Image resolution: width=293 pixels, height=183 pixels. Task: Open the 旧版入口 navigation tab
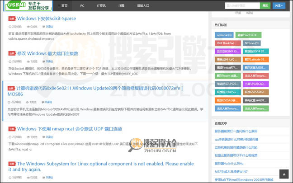pos(143,5)
